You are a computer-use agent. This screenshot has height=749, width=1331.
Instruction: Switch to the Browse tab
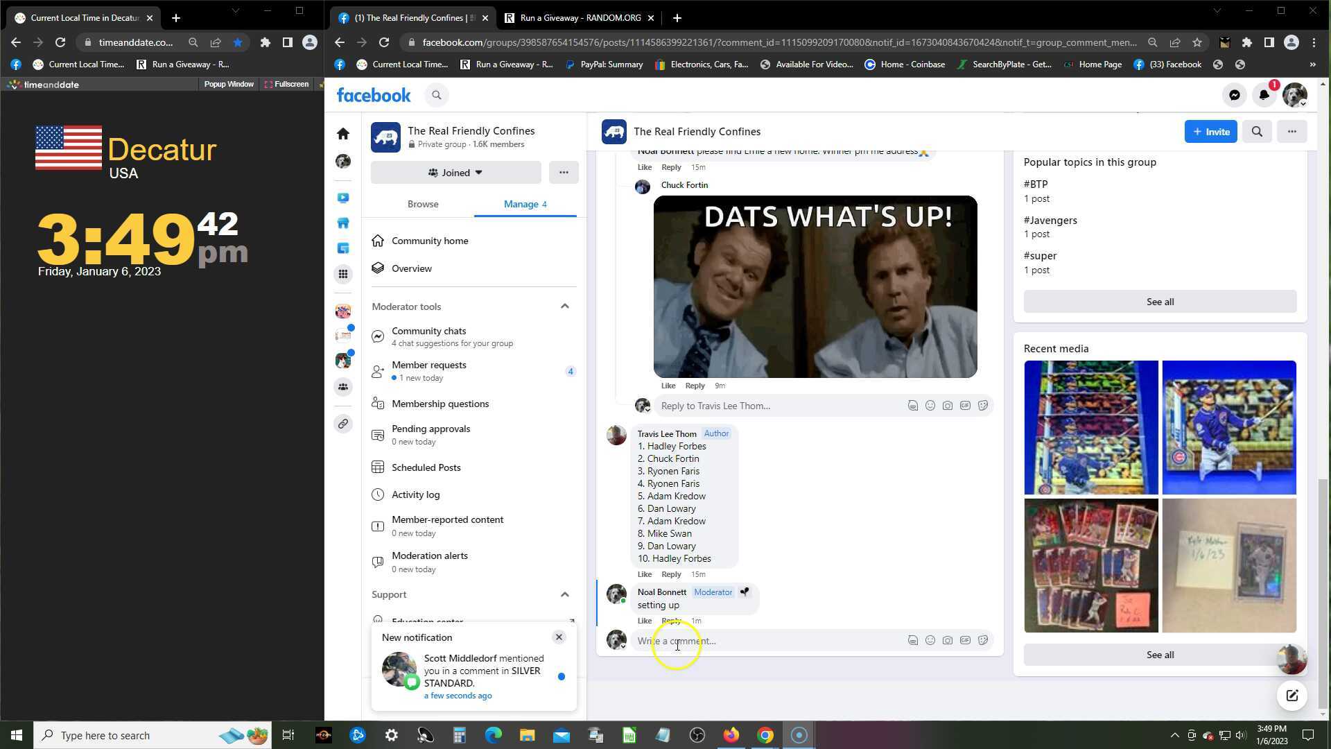[x=423, y=205]
